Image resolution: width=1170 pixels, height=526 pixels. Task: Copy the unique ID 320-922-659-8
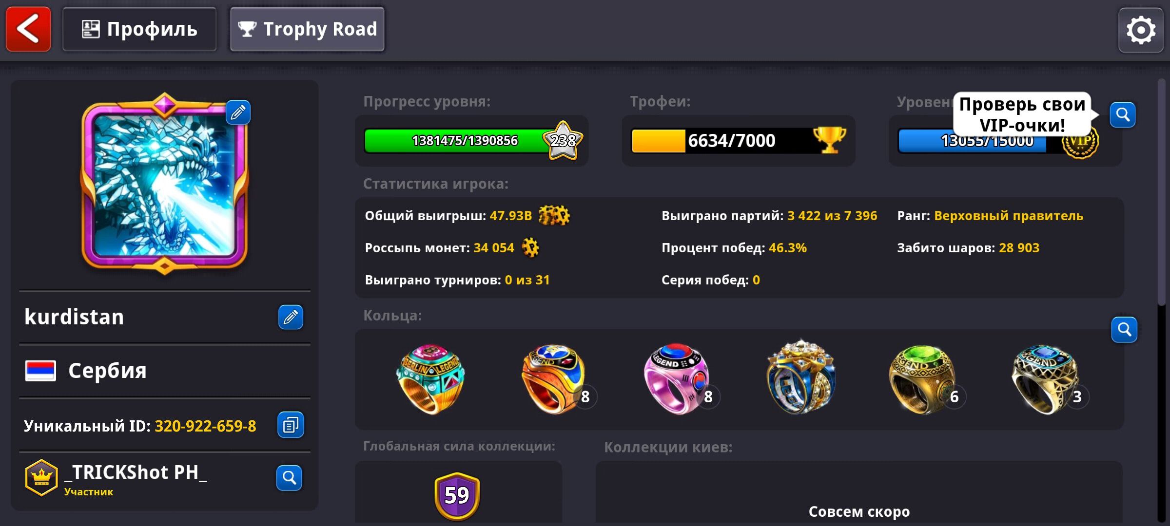click(291, 425)
